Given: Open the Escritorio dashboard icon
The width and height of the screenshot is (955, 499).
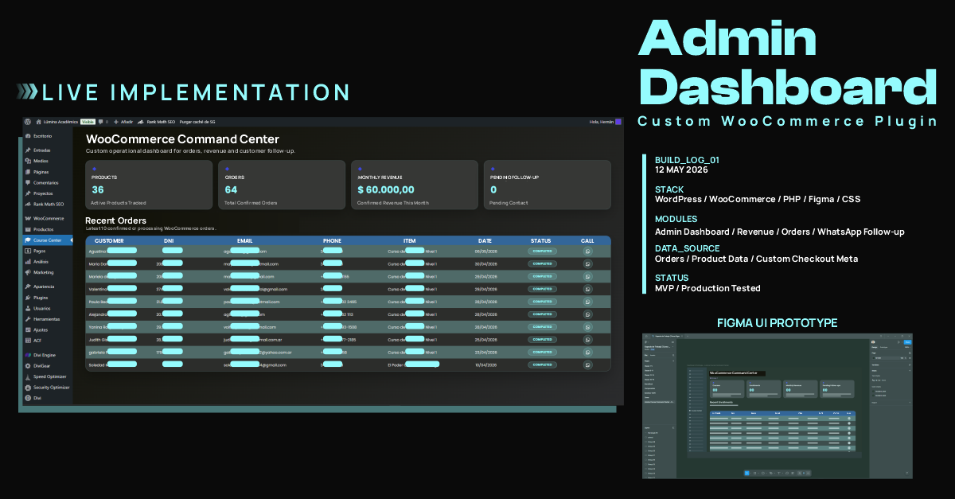Looking at the screenshot, I should (x=28, y=136).
